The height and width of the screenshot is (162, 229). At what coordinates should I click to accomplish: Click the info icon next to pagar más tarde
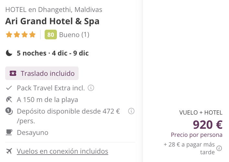click(219, 148)
